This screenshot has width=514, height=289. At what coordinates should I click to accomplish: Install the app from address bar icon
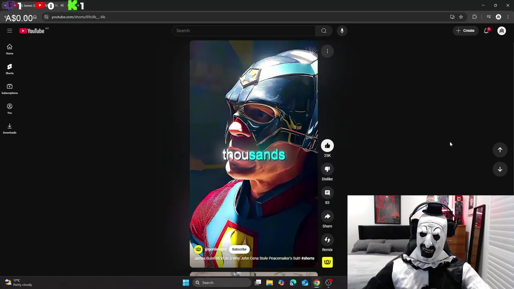click(x=452, y=17)
